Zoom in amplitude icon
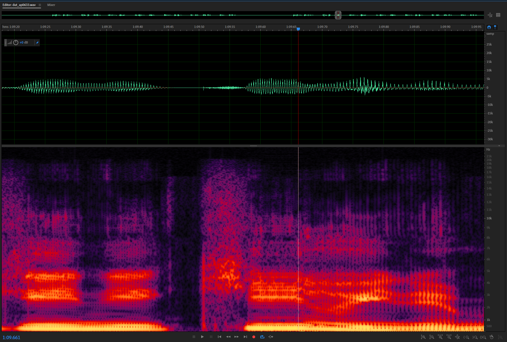 423,337
